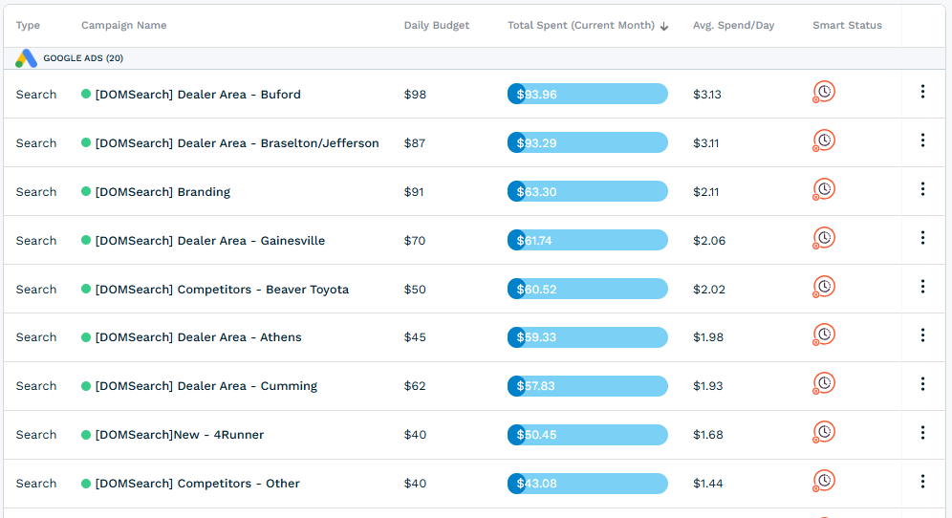The height and width of the screenshot is (518, 952).
Task: Open the more options menu for Athens campaign
Action: (922, 335)
